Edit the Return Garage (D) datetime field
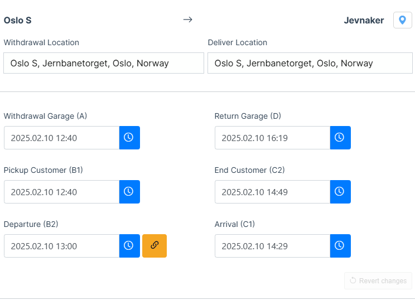415x305 pixels. coord(273,138)
